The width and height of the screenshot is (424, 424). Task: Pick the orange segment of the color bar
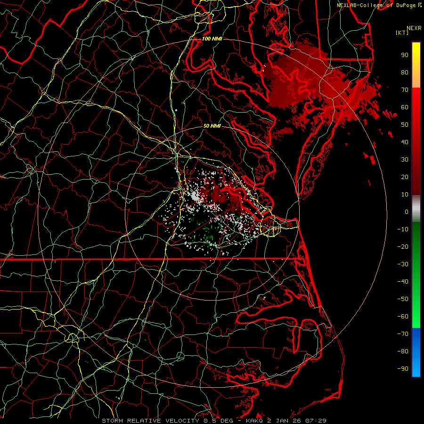pyautogui.click(x=416, y=80)
